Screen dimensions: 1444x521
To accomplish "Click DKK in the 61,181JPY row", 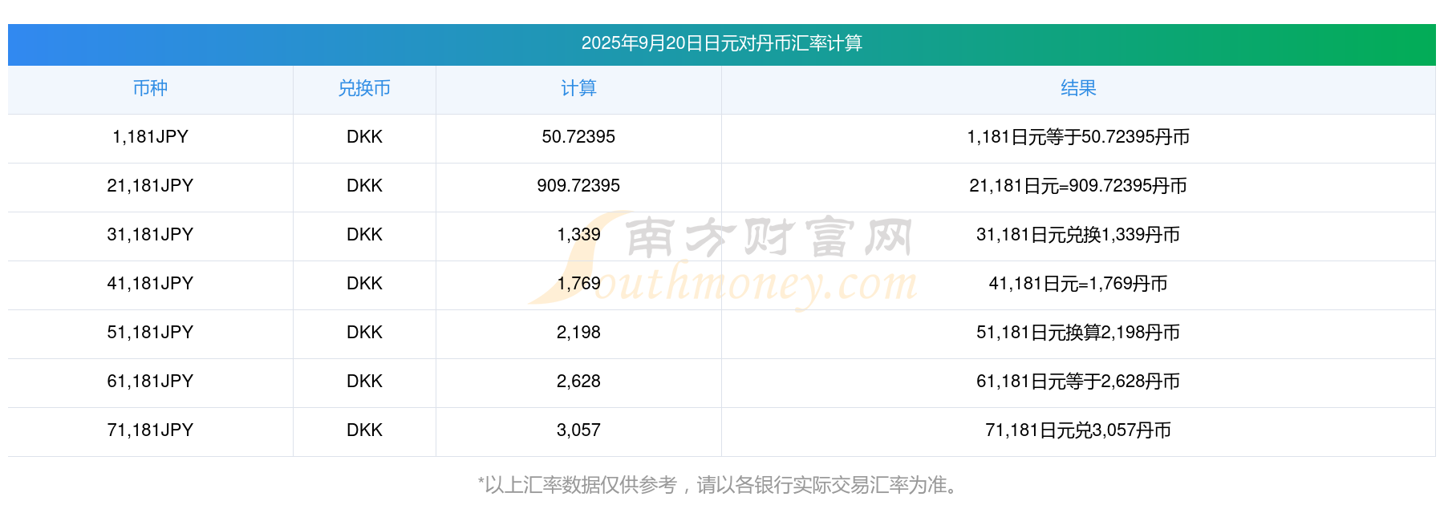I will [x=364, y=382].
